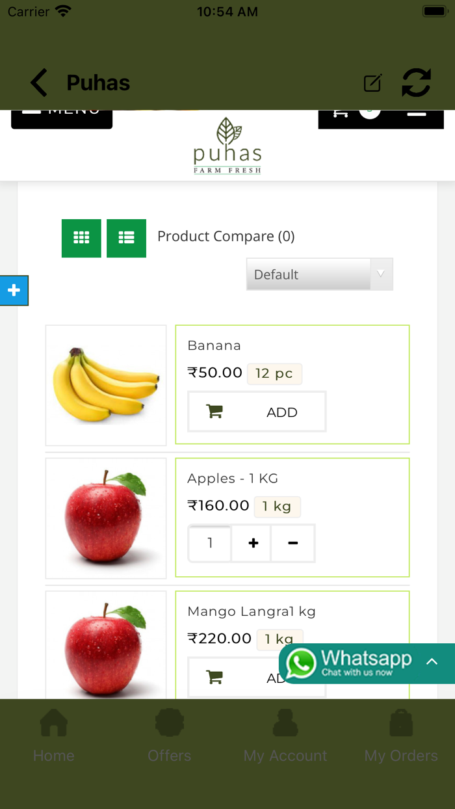Open the My Orders tab
Viewport: 455px width, 809px height.
coord(400,736)
